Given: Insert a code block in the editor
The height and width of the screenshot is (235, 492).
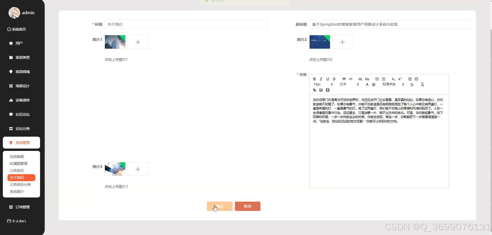Looking at the screenshot, I should [x=351, y=79].
